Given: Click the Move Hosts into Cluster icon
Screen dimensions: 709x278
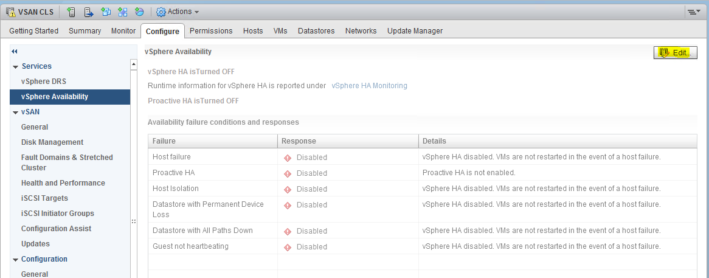Looking at the screenshot, I should (x=89, y=12).
